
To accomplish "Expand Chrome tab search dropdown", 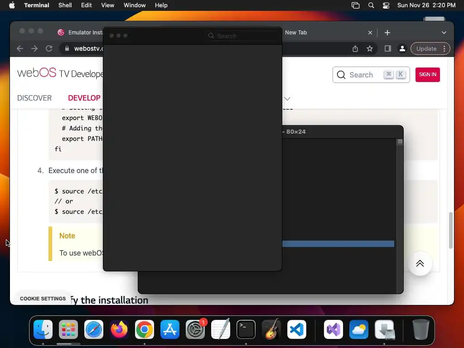I will 444,33.
